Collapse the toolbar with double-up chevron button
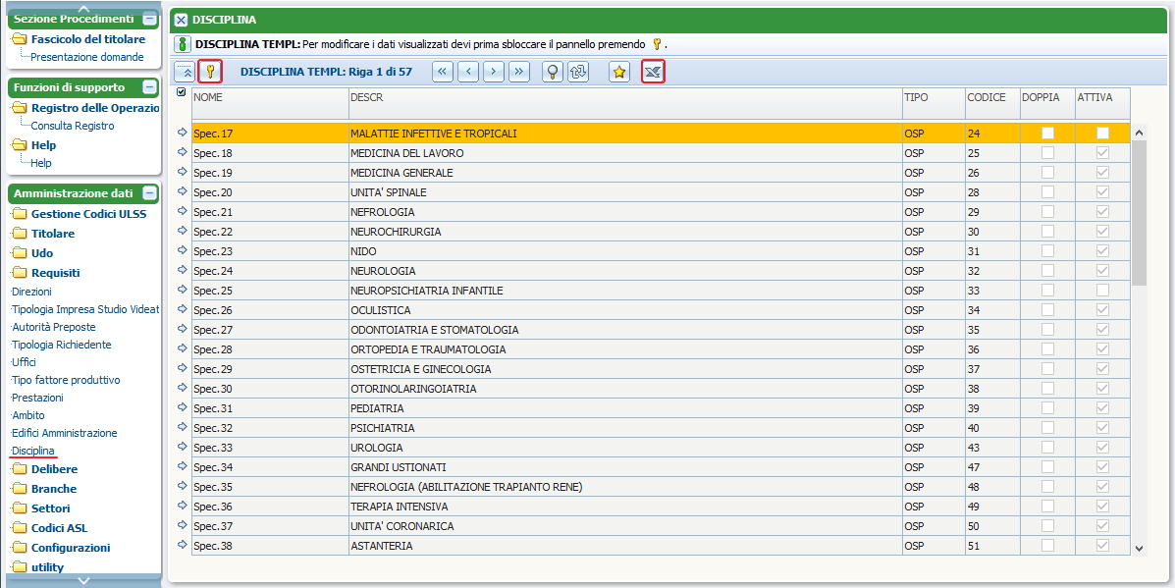 pyautogui.click(x=185, y=72)
